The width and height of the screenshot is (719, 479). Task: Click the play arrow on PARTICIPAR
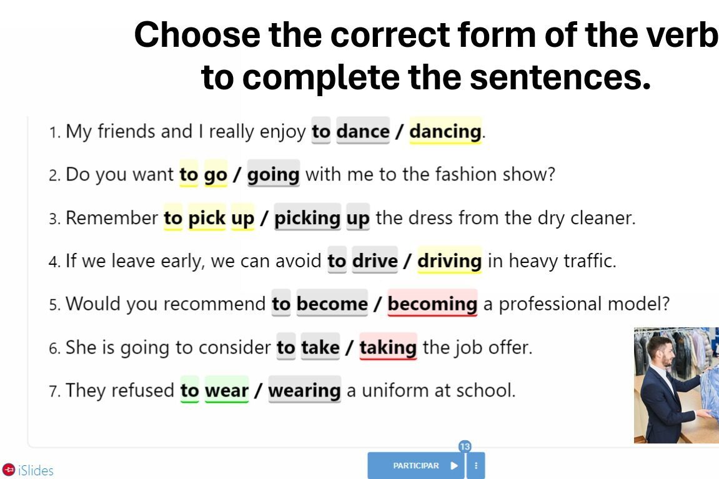[x=454, y=466]
